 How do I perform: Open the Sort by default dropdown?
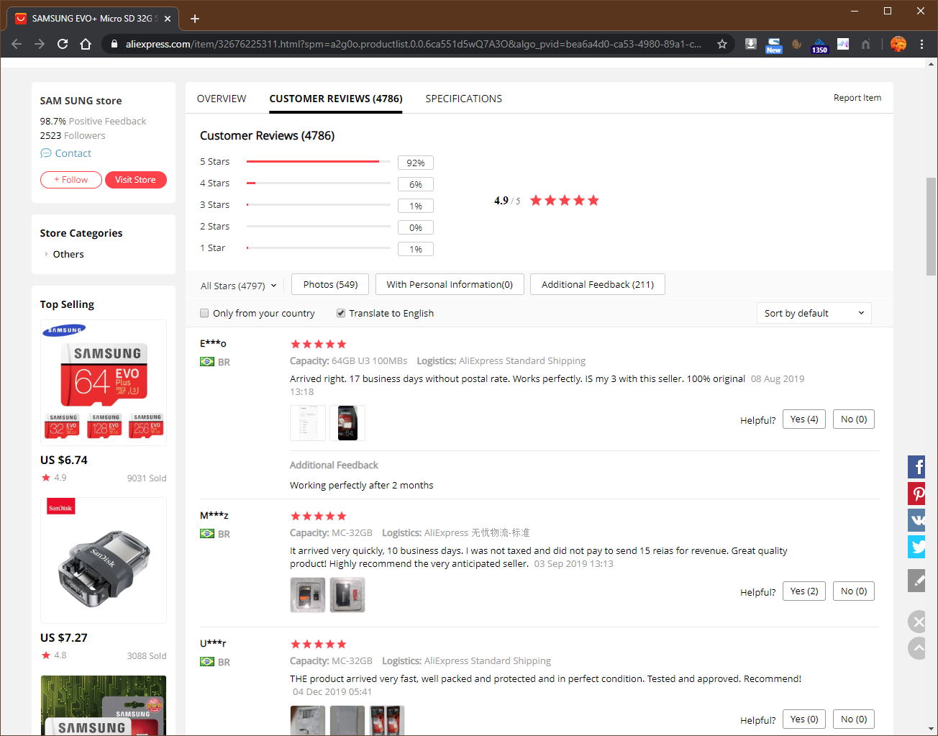814,313
